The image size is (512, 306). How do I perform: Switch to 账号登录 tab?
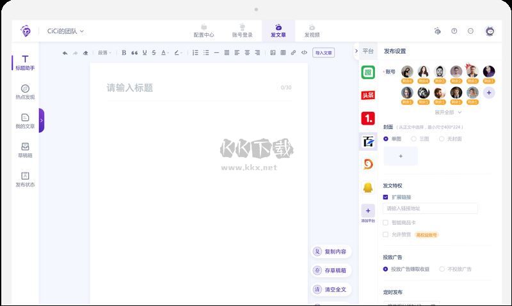[x=243, y=31]
